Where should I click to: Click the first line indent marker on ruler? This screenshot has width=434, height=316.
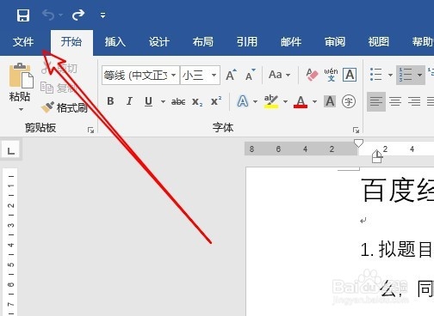(358, 143)
